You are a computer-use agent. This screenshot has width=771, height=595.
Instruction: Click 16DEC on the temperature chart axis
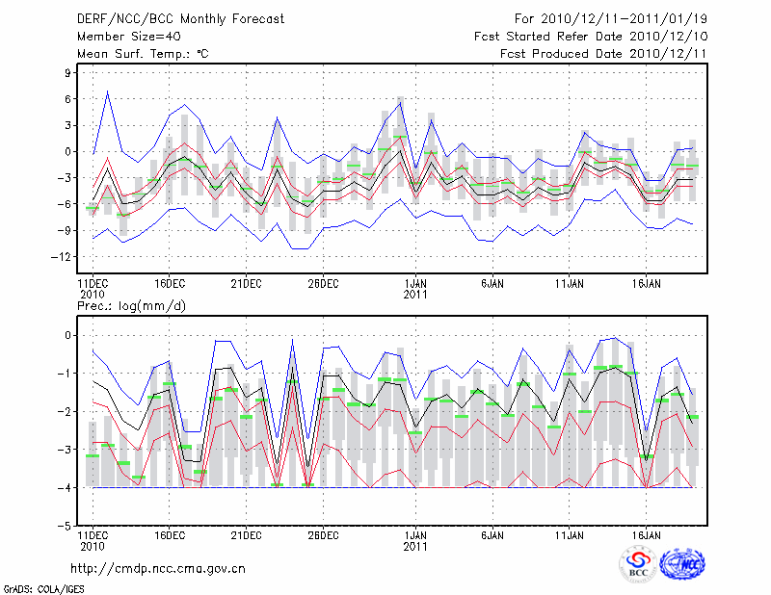169,284
